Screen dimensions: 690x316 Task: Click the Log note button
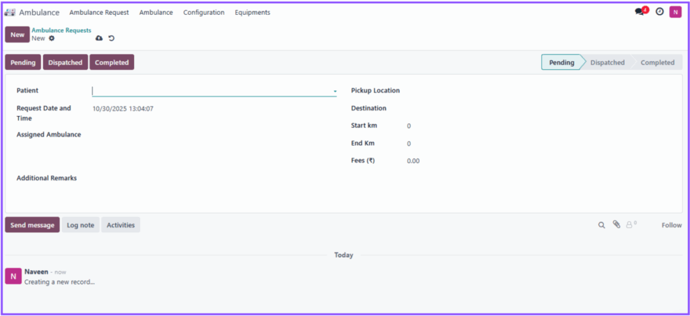(x=80, y=225)
